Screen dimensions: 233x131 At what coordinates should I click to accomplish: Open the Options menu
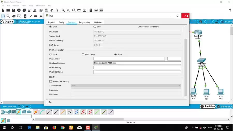16,5
